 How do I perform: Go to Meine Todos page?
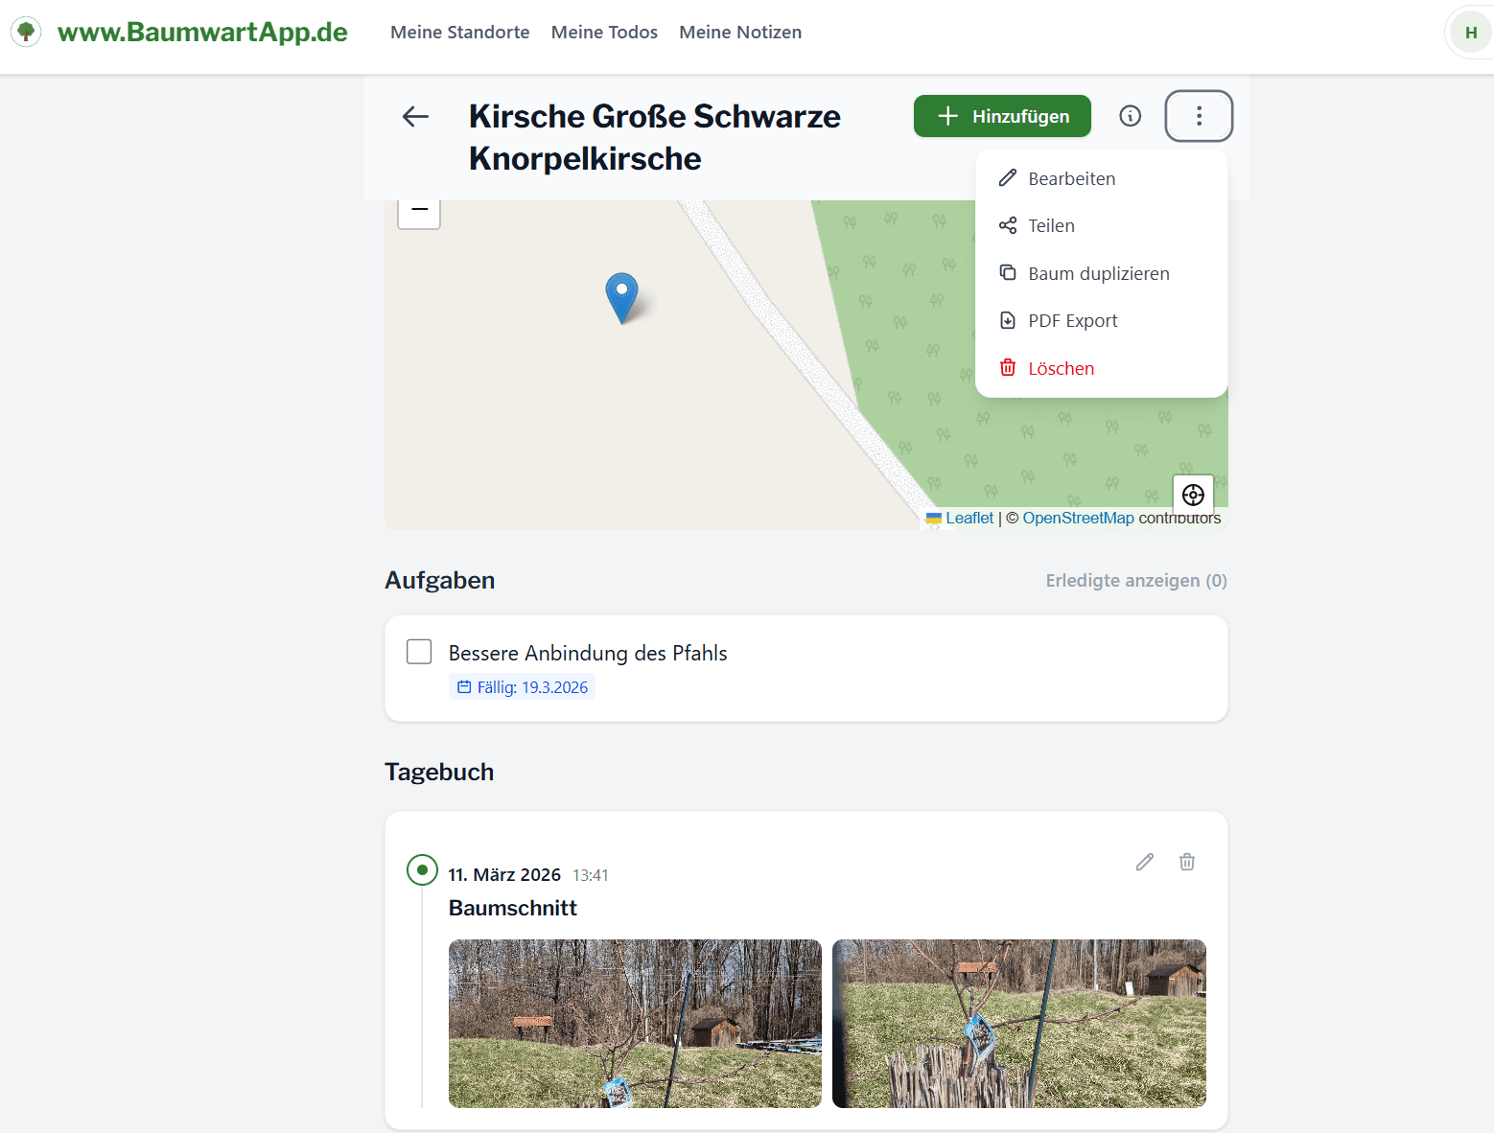604,33
